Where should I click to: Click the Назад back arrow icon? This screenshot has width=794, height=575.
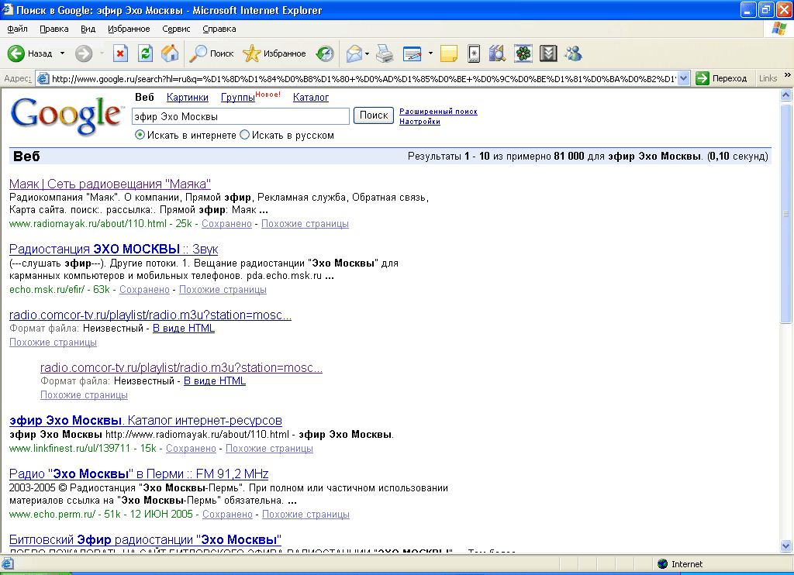pyautogui.click(x=16, y=53)
